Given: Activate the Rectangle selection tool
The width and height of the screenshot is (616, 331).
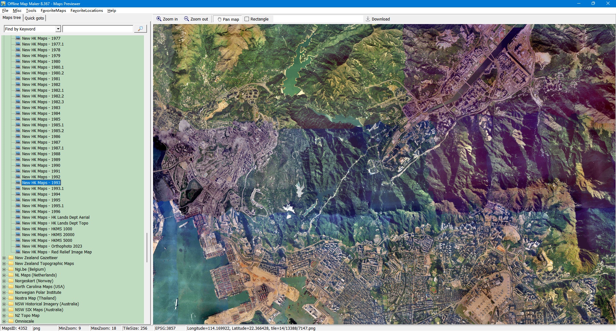Looking at the screenshot, I should (247, 19).
